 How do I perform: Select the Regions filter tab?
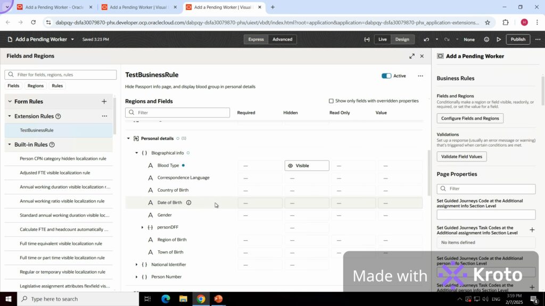pos(36,86)
